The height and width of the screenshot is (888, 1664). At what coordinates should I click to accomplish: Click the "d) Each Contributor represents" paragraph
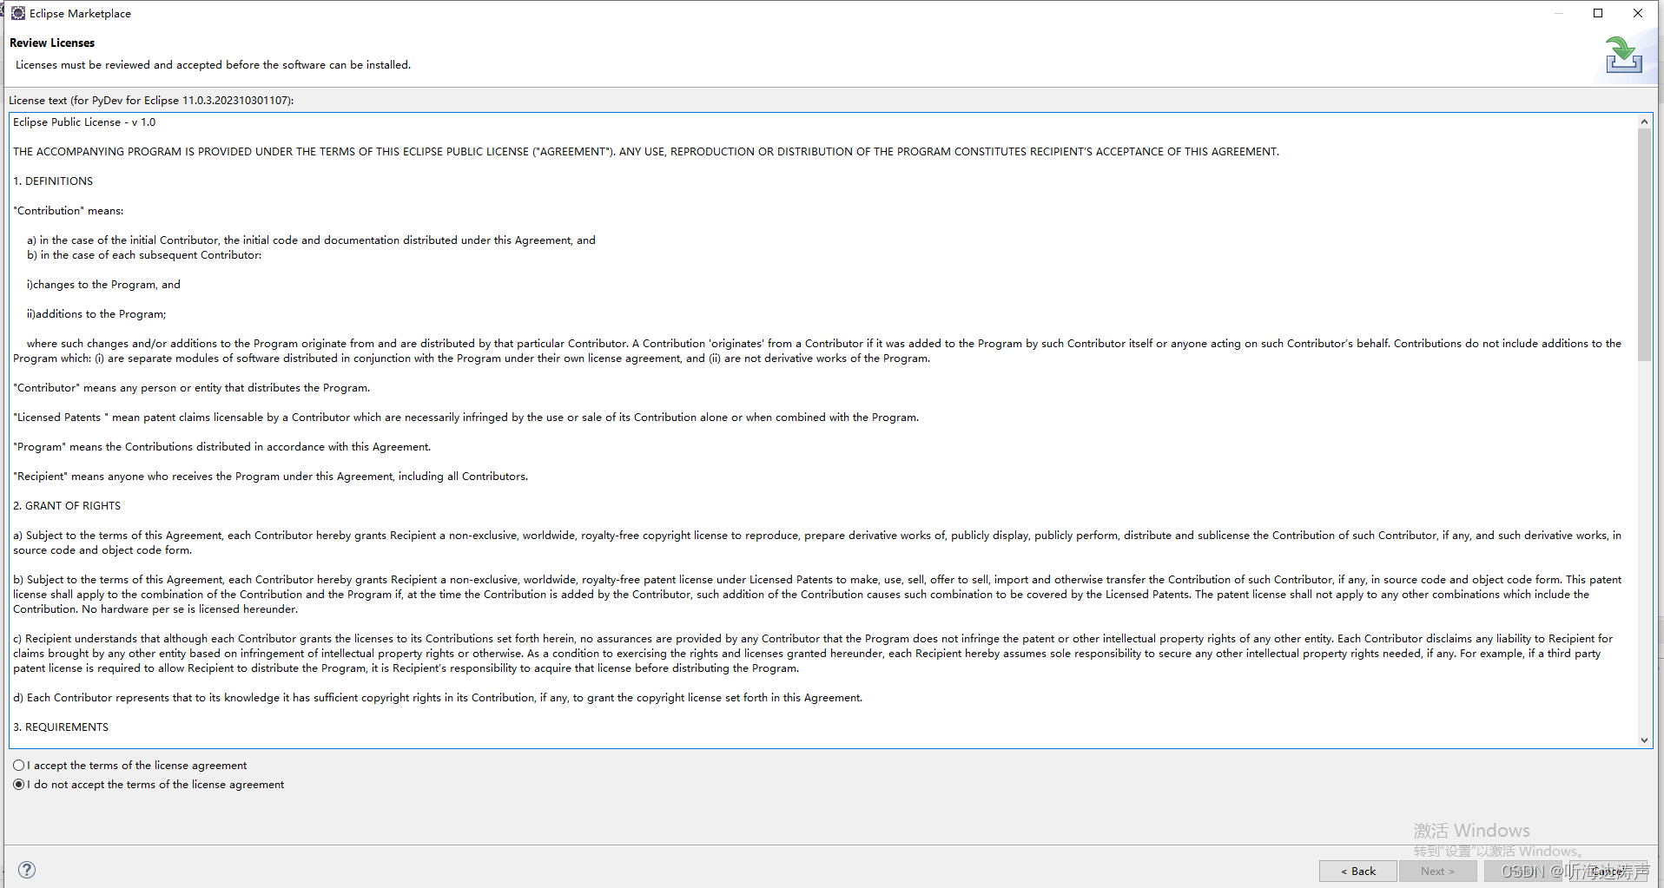(438, 698)
